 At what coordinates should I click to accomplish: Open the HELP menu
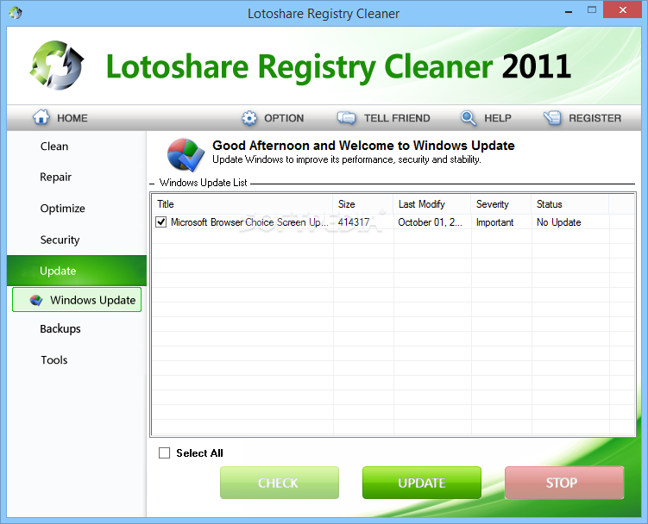click(x=498, y=118)
